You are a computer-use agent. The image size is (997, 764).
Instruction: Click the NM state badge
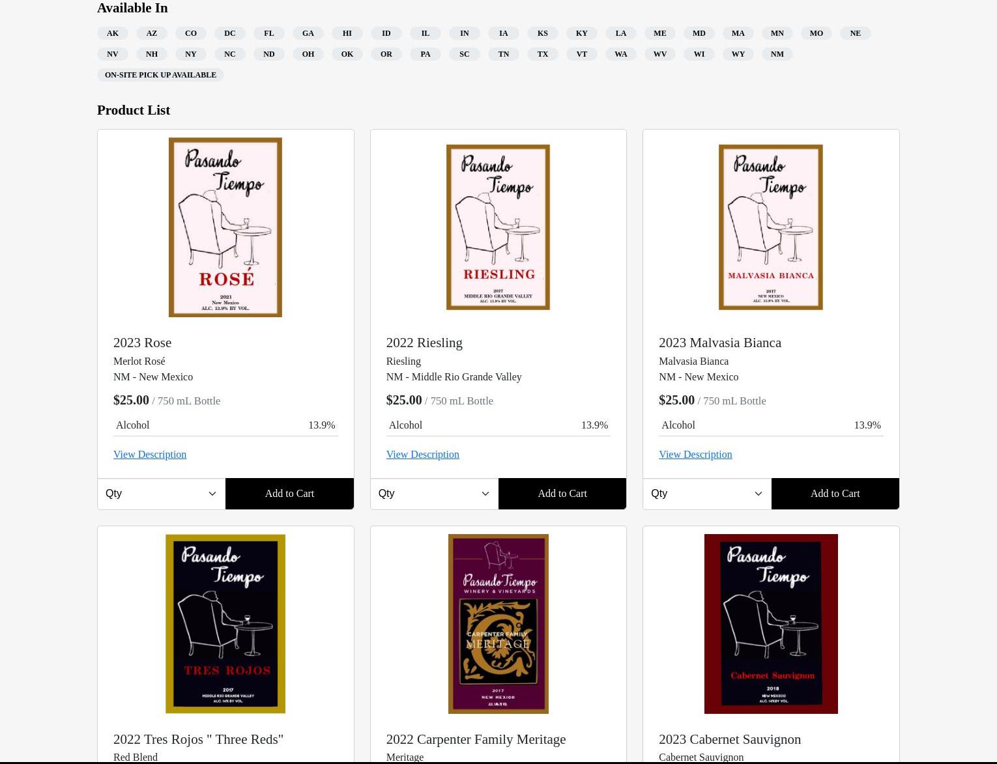pos(777,54)
